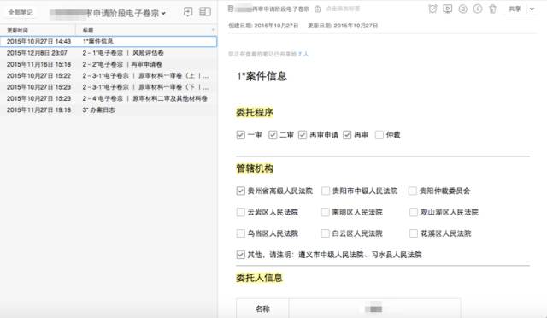The width and height of the screenshot is (547, 318).
Task: Click the 更新日期 2015年10月27日 field
Action: [x=343, y=26]
